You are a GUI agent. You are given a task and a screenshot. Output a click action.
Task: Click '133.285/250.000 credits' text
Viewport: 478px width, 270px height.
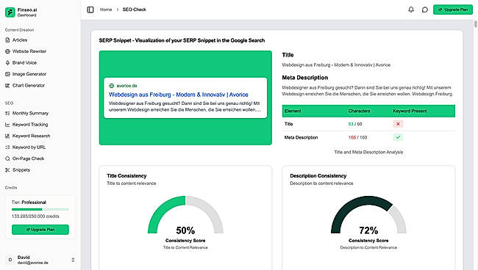tap(35, 216)
